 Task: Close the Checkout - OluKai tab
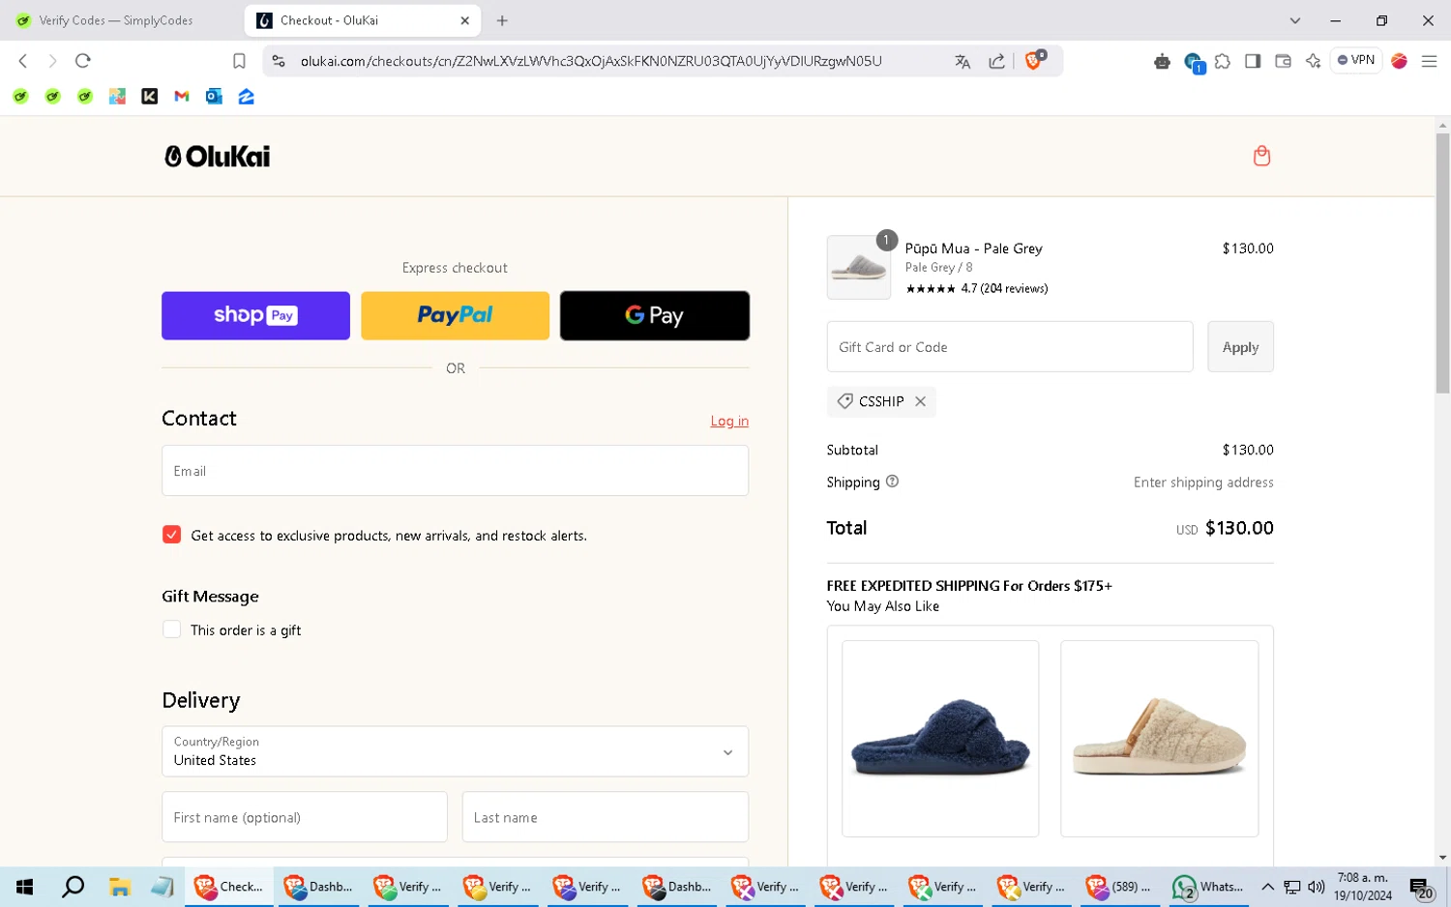point(464,20)
